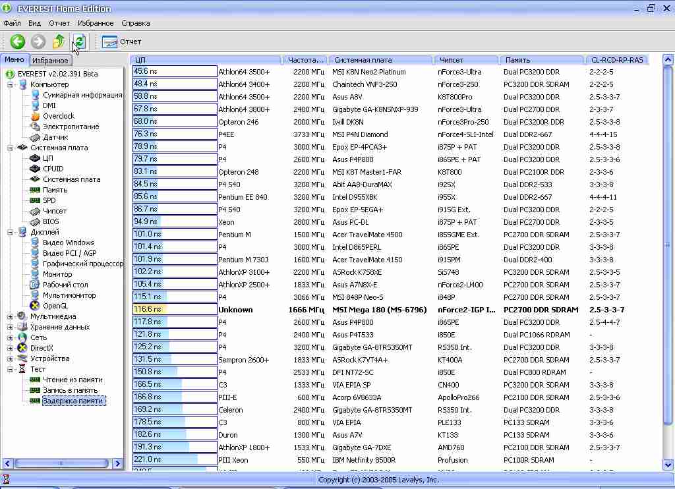Collapse the Компьютер tree node
Screen dimensions: 675x489
[x=10, y=85]
